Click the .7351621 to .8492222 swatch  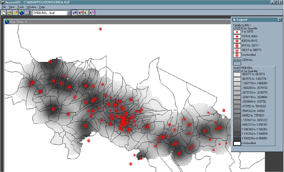click(237, 120)
